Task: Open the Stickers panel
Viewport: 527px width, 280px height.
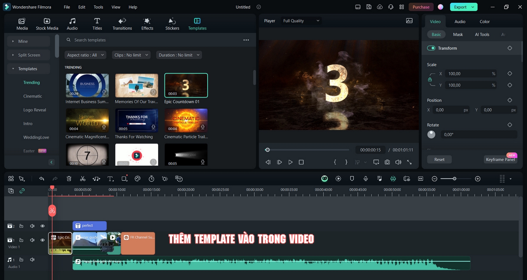Action: (172, 23)
